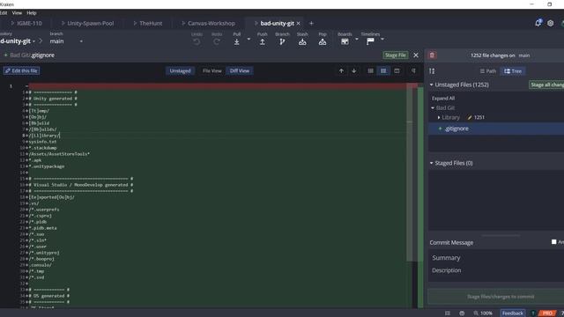564x317 pixels.
Task: Click Stage all changes button
Action: tap(546, 85)
